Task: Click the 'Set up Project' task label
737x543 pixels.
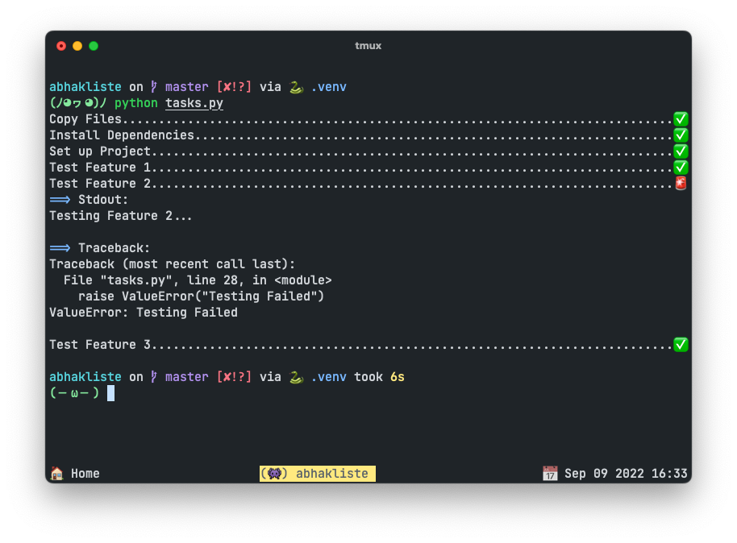Action: coord(100,151)
